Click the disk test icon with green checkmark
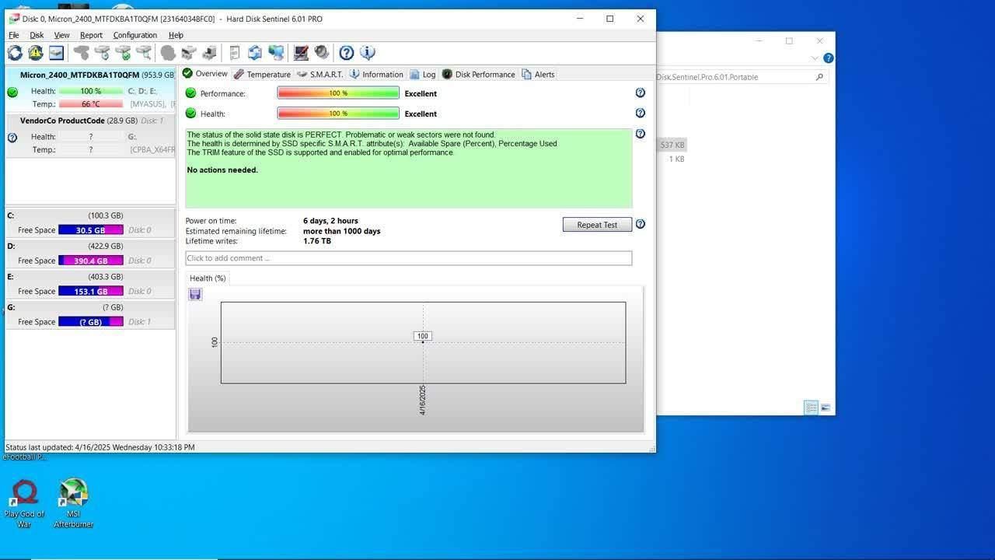The height and width of the screenshot is (560, 995). pos(124,53)
